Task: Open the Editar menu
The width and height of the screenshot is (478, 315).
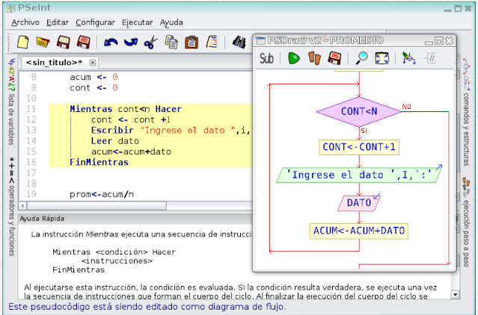Action: pos(58,22)
